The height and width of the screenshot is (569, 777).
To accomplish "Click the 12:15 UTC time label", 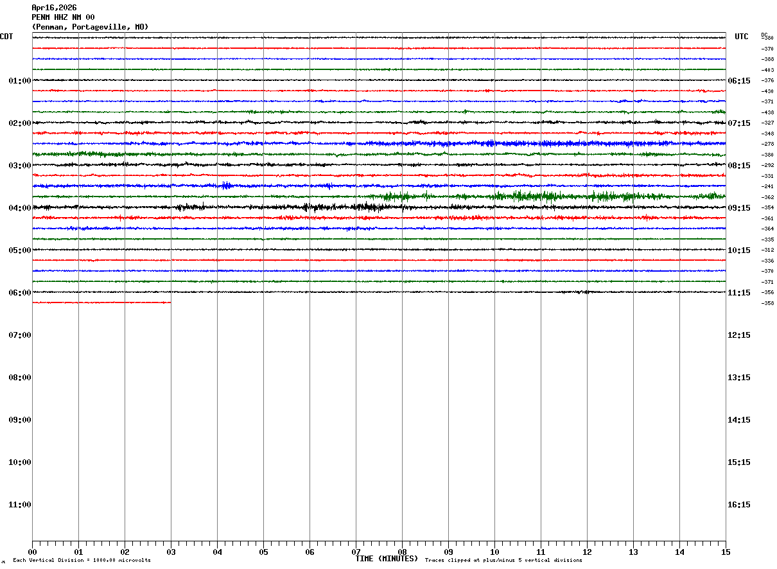I will click(739, 335).
